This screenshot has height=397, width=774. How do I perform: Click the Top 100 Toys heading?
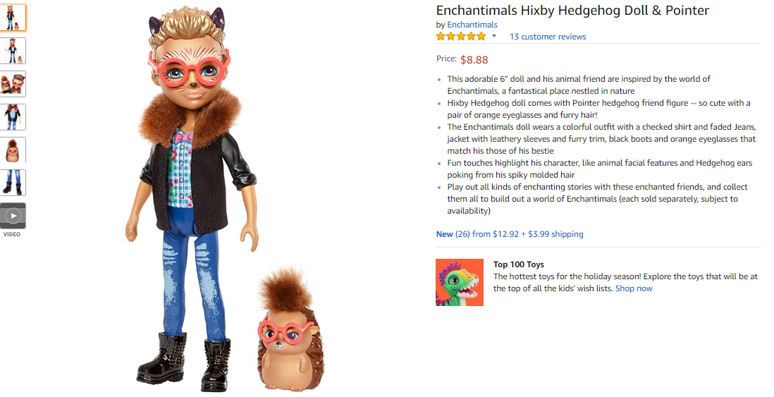click(518, 264)
